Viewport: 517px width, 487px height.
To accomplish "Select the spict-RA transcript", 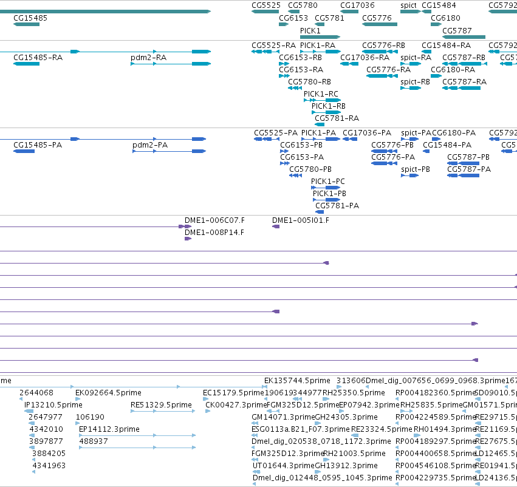I will (x=411, y=64).
